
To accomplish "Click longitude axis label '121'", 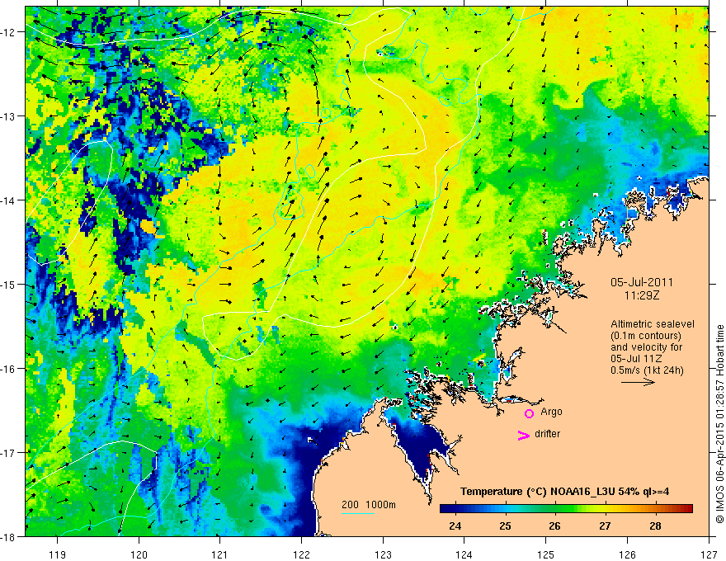I will [x=220, y=554].
